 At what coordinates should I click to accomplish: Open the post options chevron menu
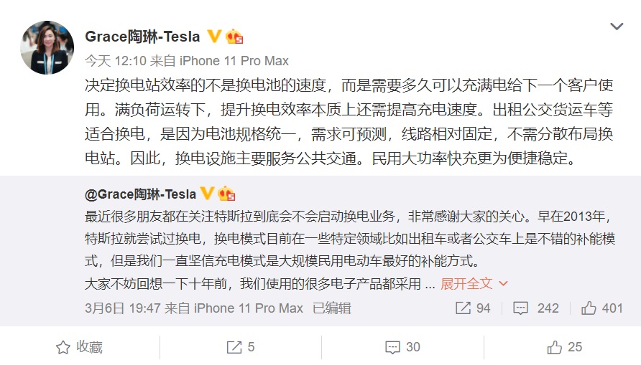(617, 27)
